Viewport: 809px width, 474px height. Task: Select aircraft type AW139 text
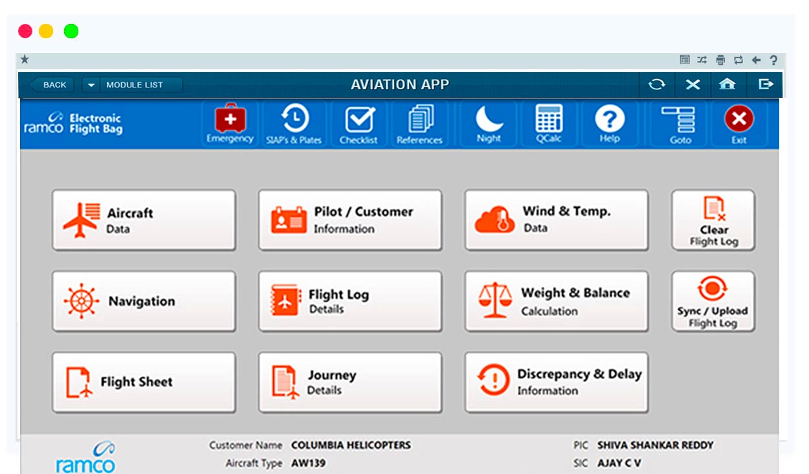point(309,464)
